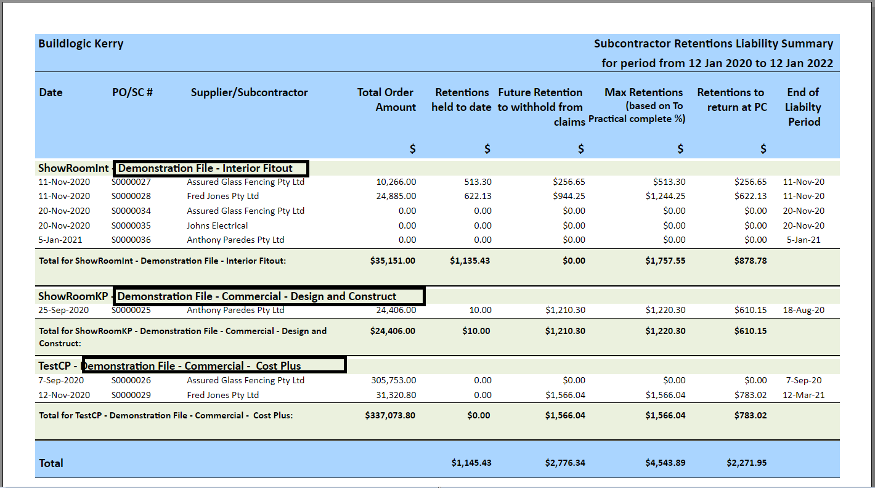
Task: Click the Total Order Amount header
Action: tap(386, 100)
